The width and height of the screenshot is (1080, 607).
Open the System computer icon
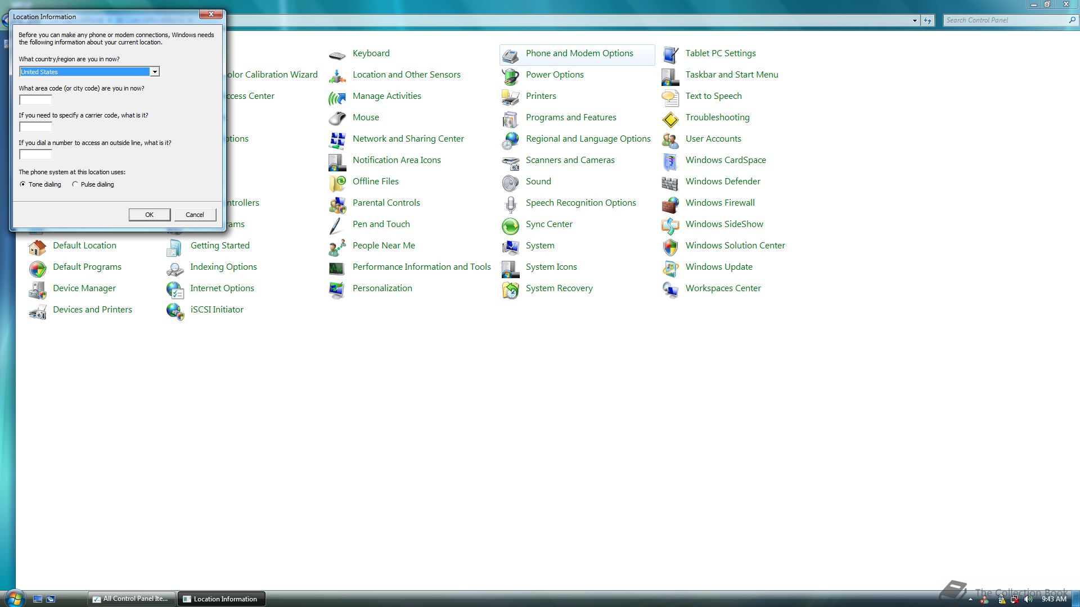[510, 247]
